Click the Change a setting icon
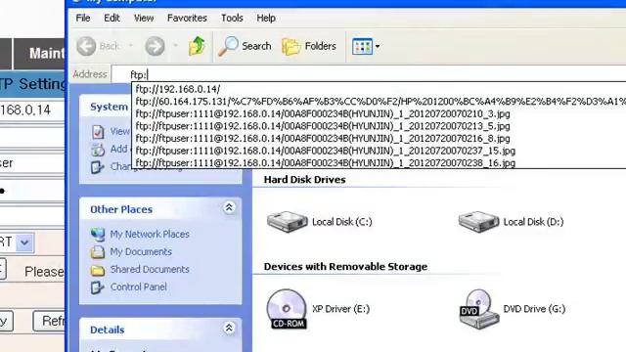 (x=97, y=167)
